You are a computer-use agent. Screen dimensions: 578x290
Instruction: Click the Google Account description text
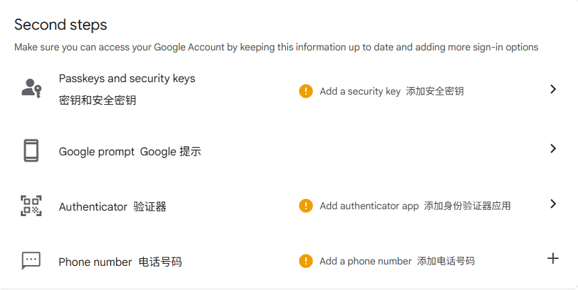point(276,48)
